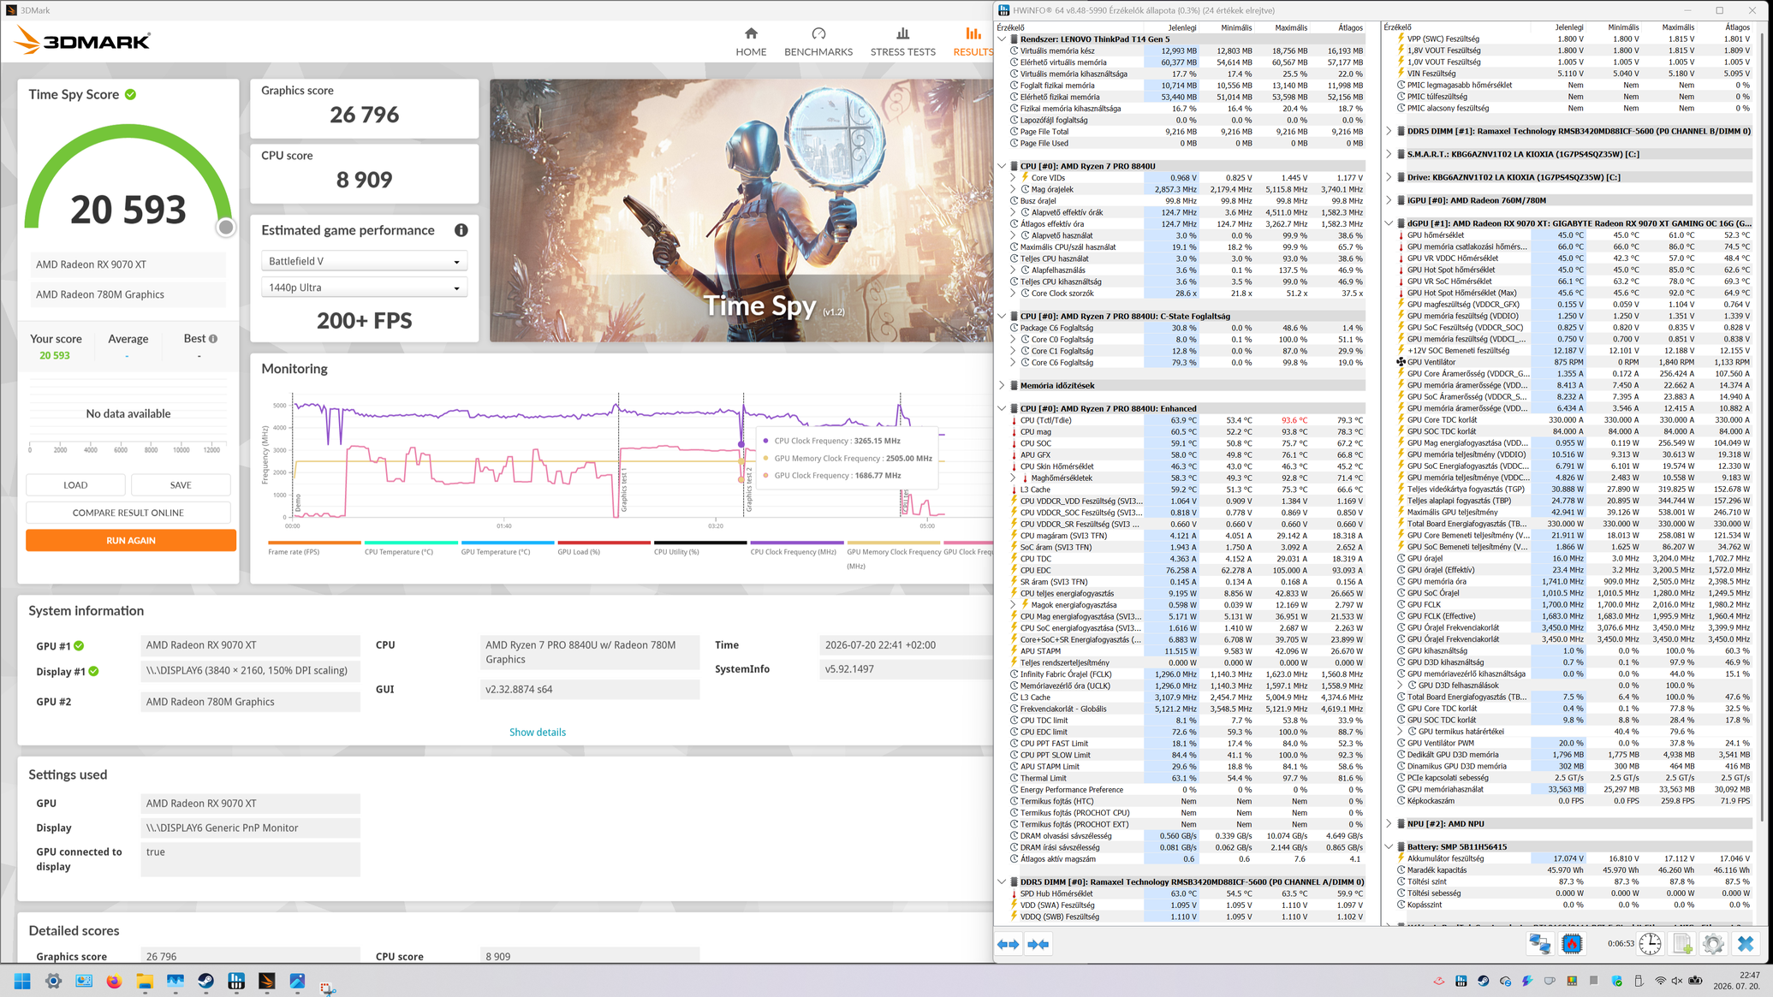Reset the HWiNFO clock timer icon

click(x=1650, y=943)
